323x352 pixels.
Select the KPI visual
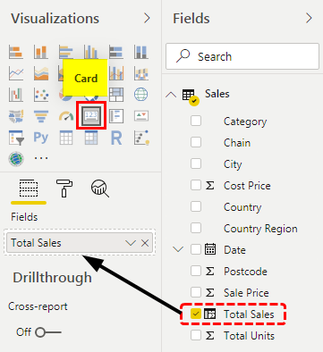click(x=141, y=116)
